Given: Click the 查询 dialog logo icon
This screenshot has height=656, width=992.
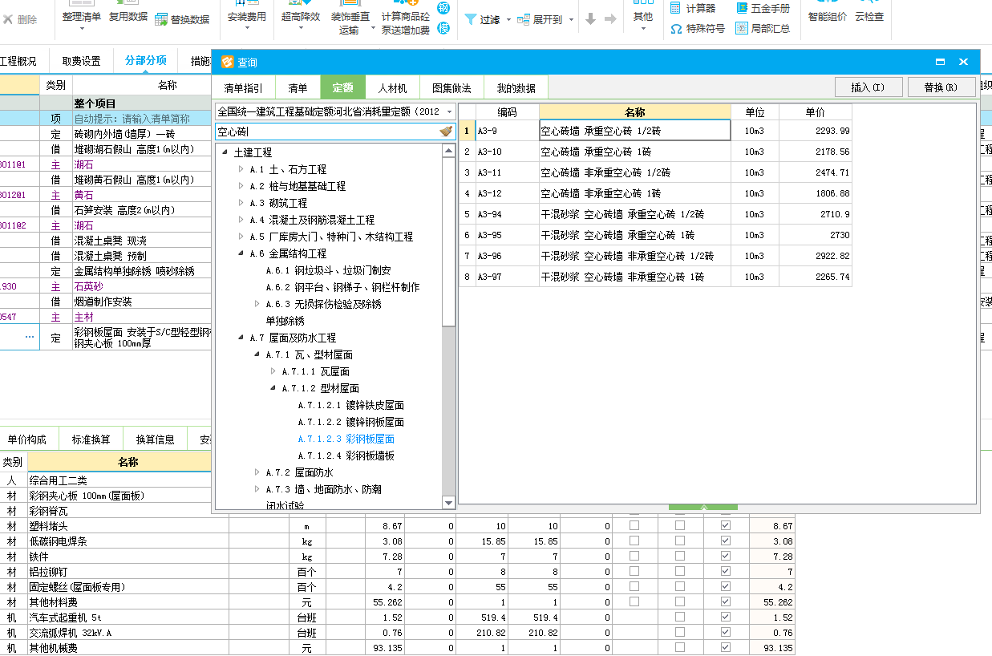Looking at the screenshot, I should click(x=227, y=62).
